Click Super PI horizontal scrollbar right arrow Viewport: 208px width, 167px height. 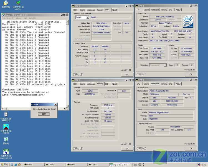[65, 109]
